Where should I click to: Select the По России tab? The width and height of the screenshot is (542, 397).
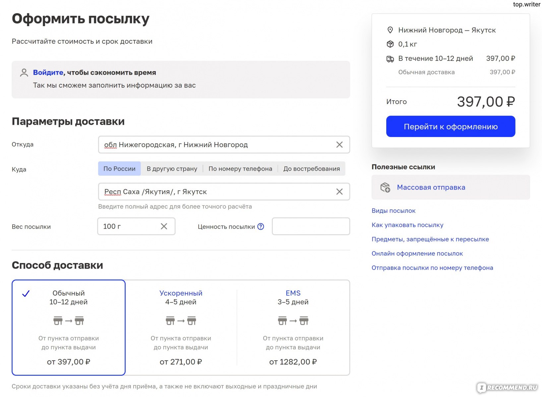click(119, 169)
